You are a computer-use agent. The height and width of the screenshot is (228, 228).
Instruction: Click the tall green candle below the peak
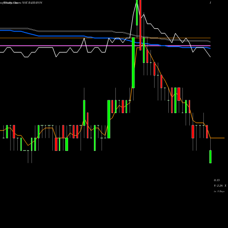[x=133, y=63]
